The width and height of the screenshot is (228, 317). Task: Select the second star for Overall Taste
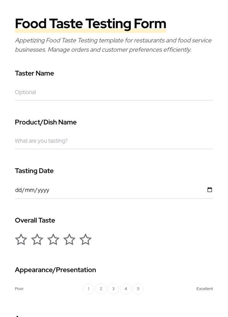37,239
